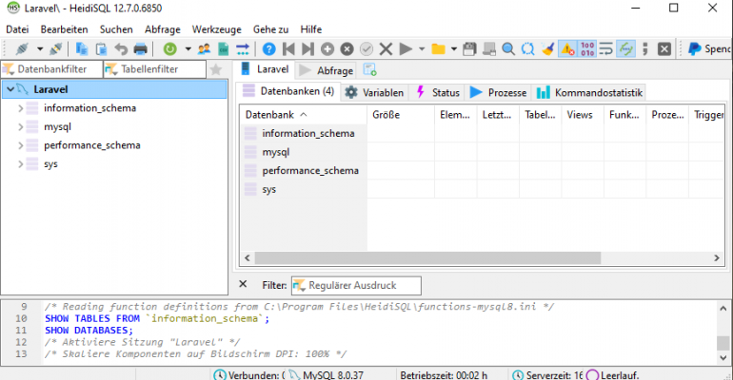
Task: Switch to the Kommandostatistik tab
Action: coord(589,92)
